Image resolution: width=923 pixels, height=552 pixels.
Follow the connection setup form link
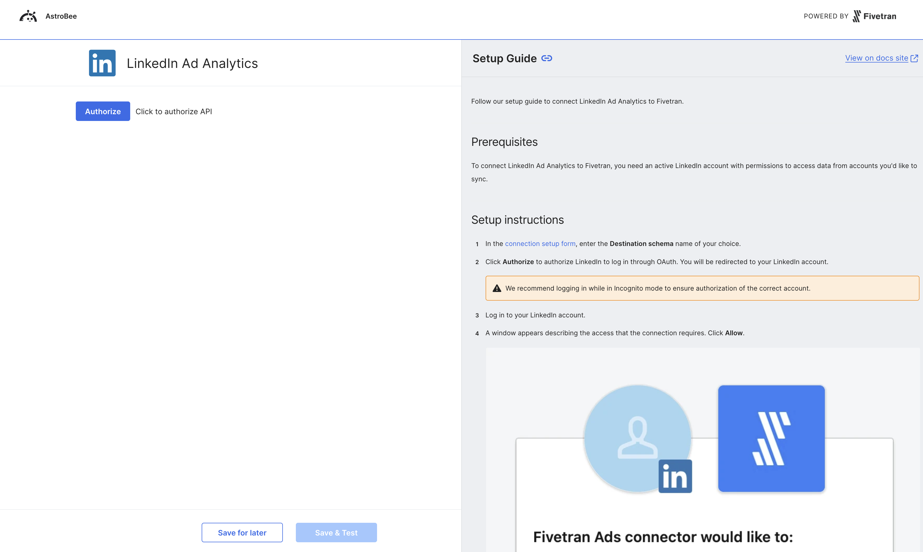pyautogui.click(x=540, y=244)
